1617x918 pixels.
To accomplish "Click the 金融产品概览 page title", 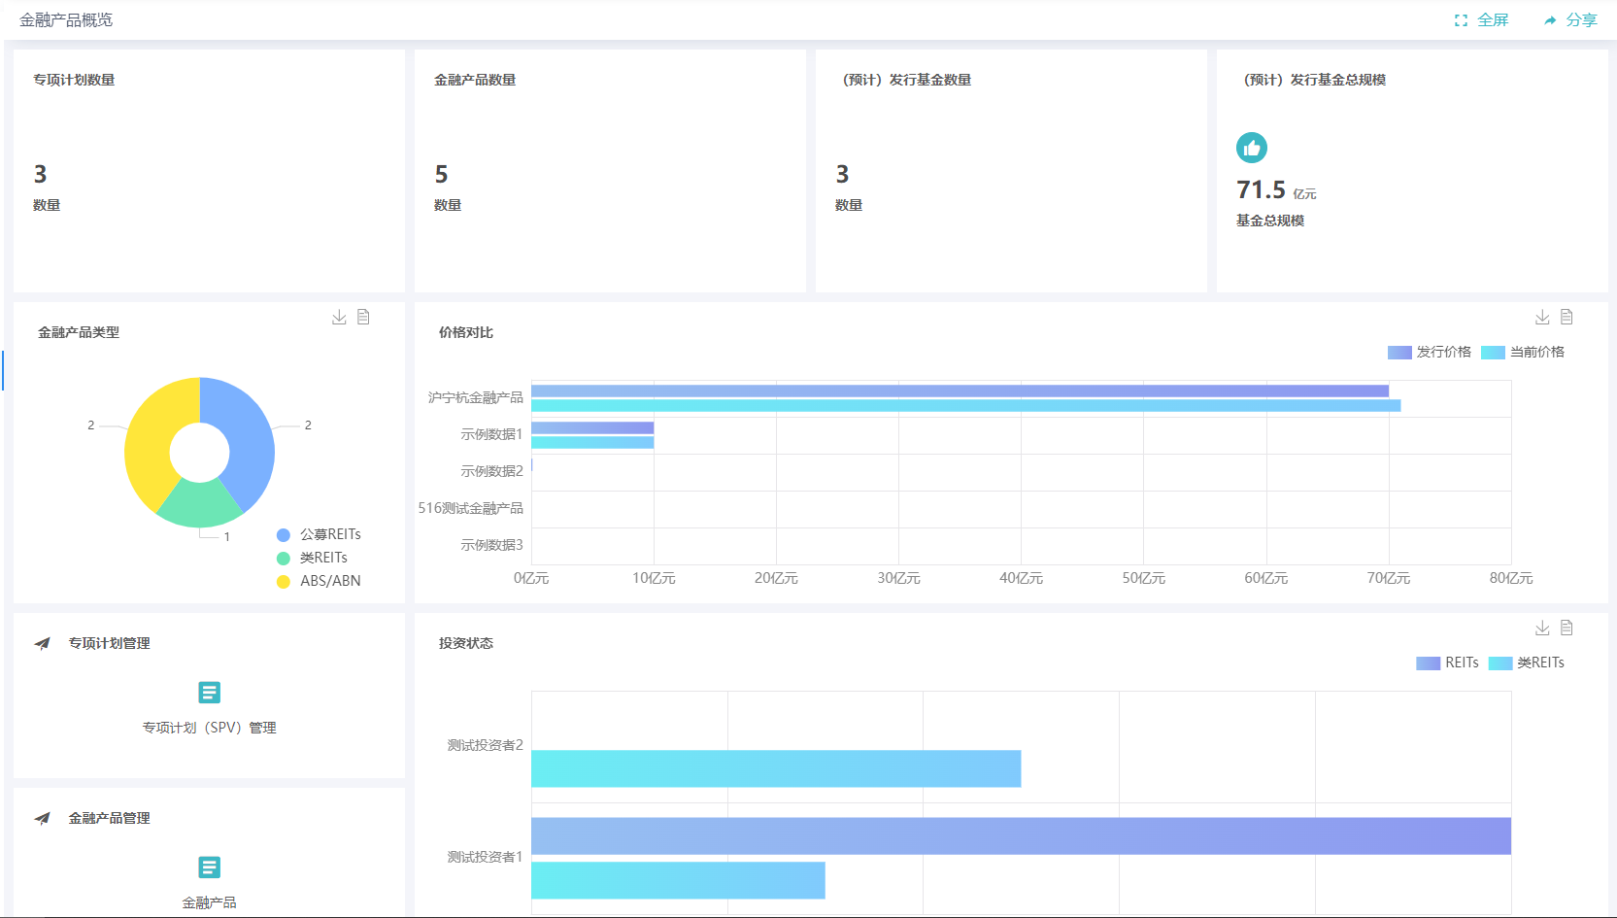I will pyautogui.click(x=66, y=20).
